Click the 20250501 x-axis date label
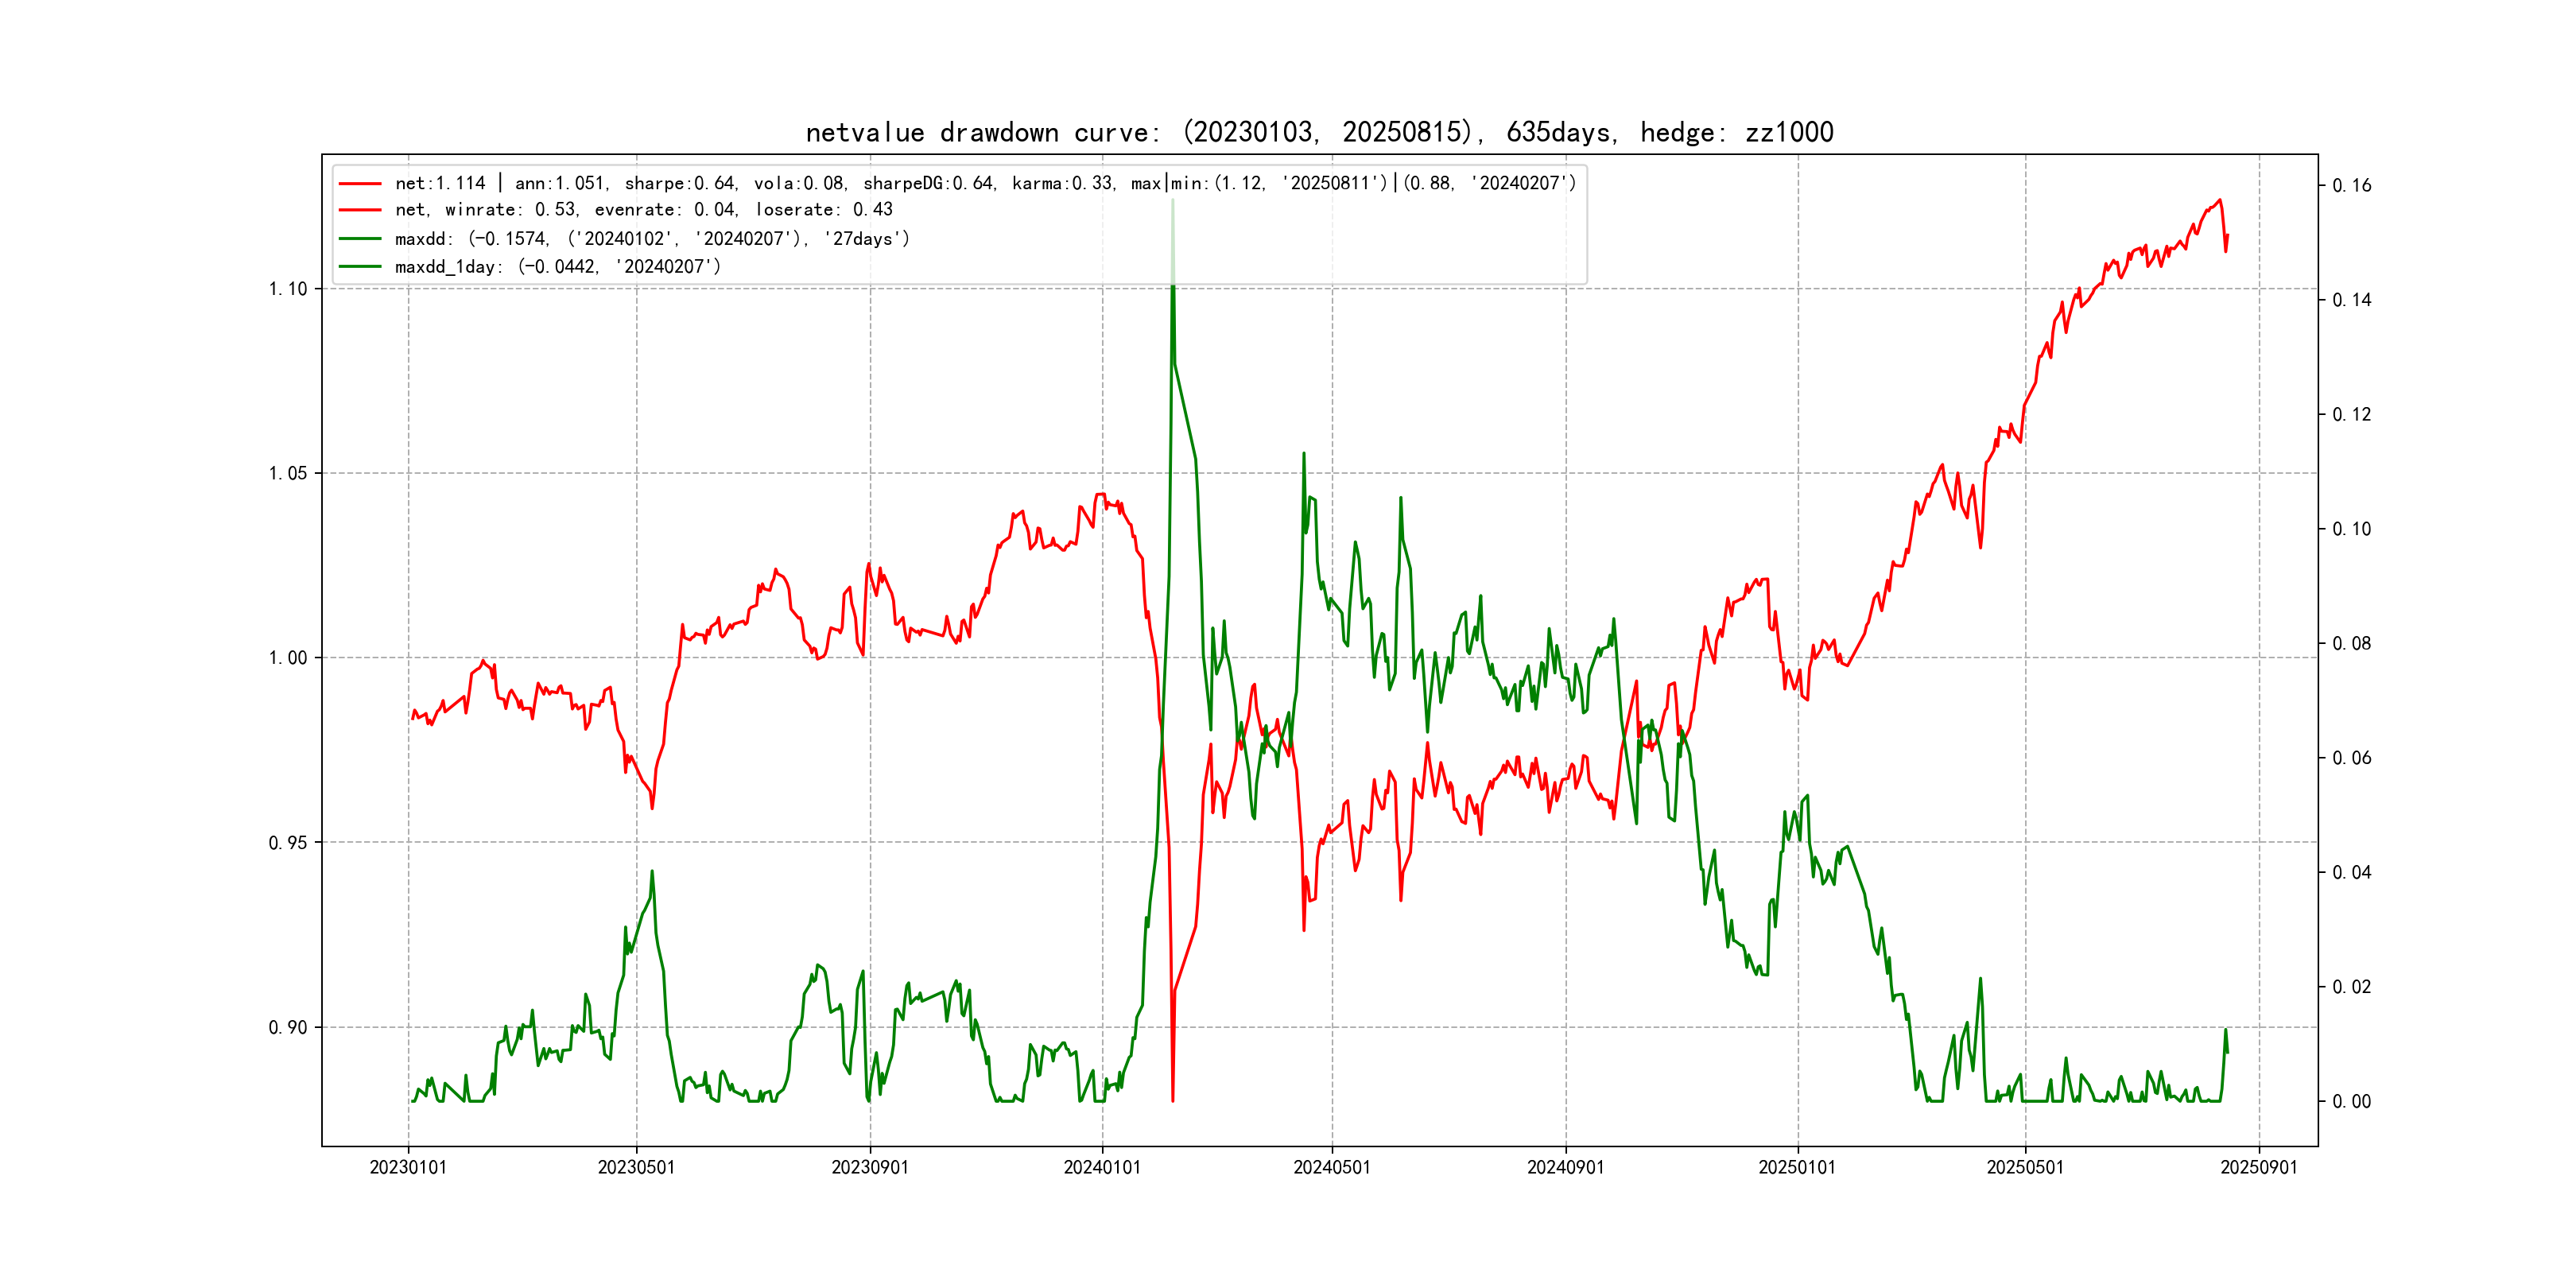 click(x=2025, y=1167)
